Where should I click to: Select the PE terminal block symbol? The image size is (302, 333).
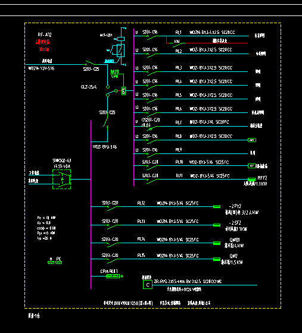[x=59, y=262]
